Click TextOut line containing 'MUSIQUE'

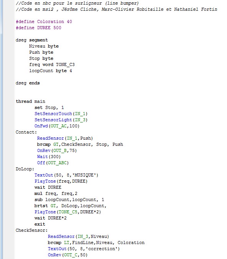[x=66, y=175]
